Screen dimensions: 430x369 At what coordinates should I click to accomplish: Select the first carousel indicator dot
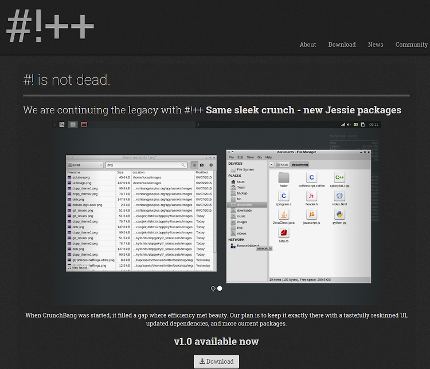point(213,288)
